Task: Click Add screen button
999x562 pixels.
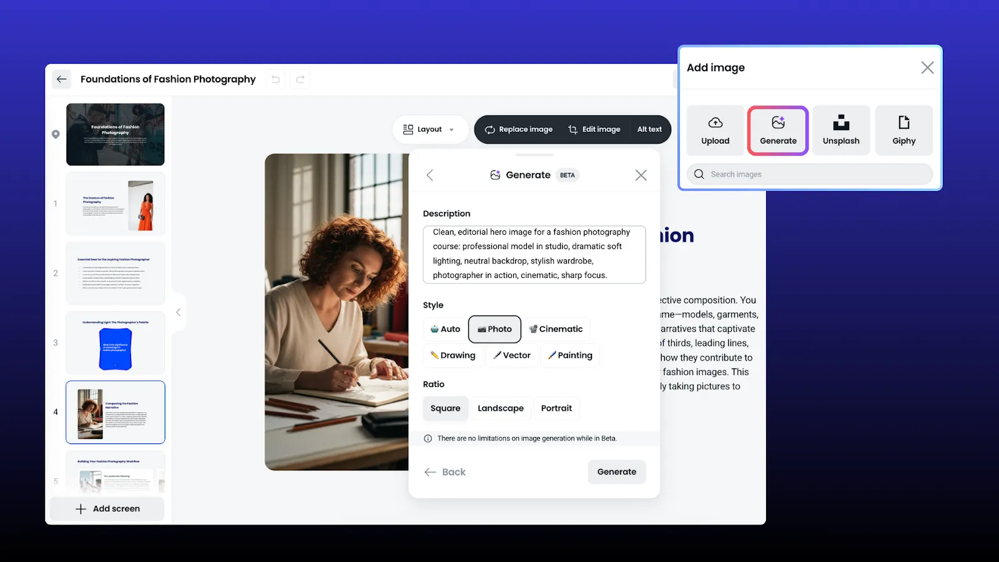Action: pos(107,509)
